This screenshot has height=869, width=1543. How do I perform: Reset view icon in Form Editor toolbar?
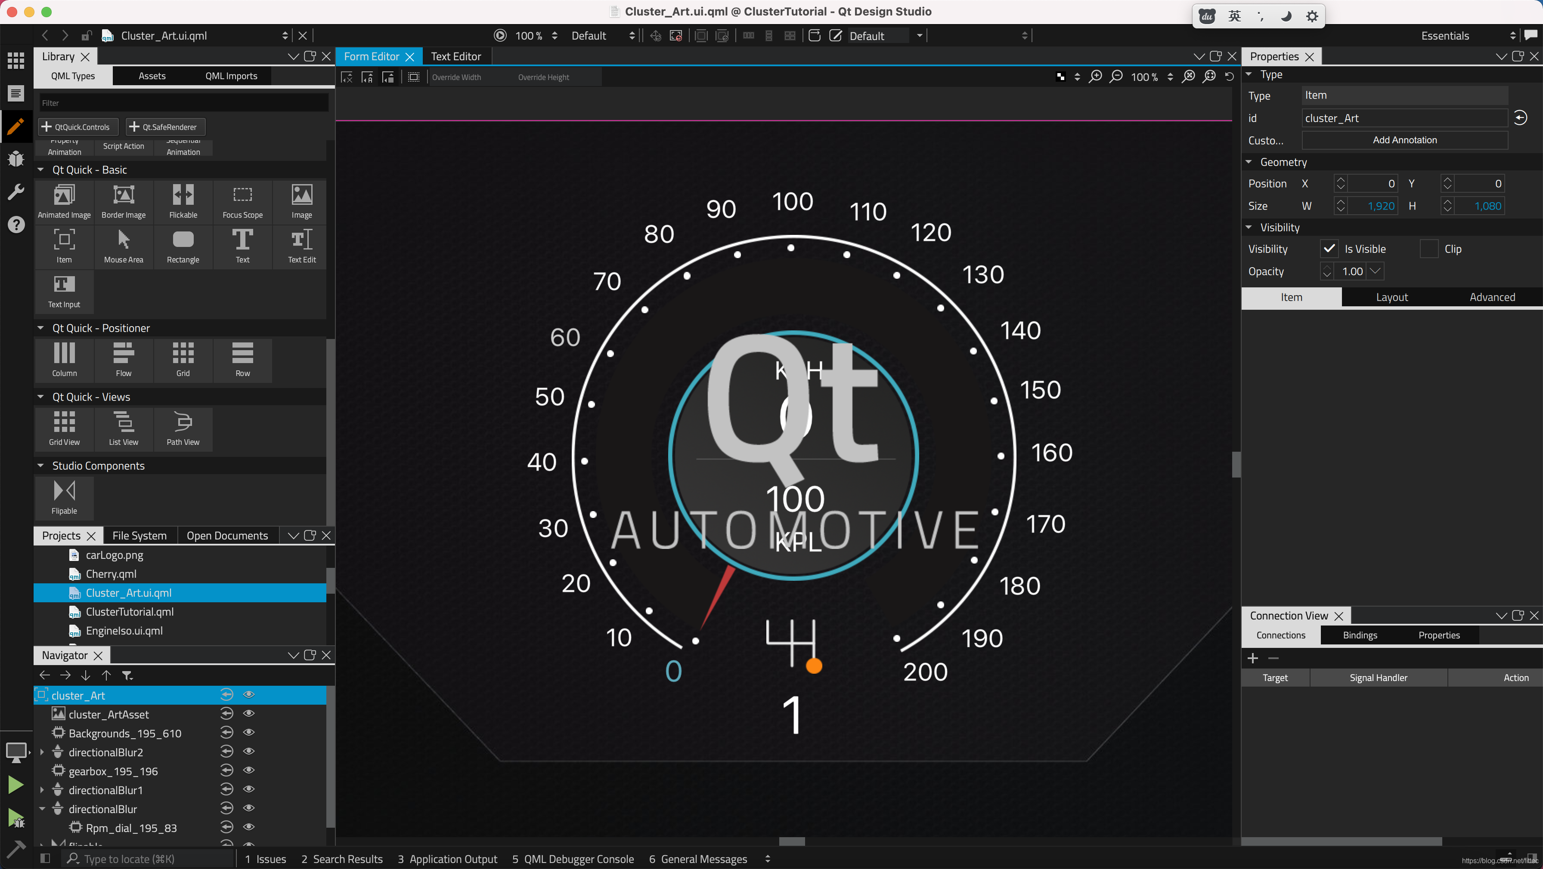[1229, 77]
